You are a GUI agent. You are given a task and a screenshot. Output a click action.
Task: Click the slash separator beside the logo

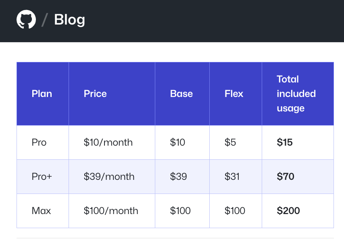coord(45,20)
